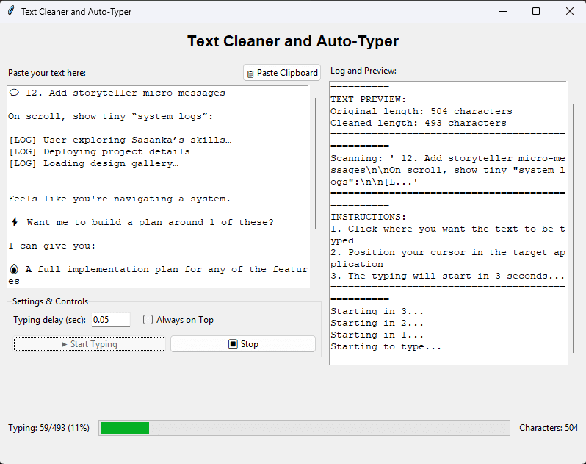Image resolution: width=586 pixels, height=464 pixels.
Task: Click the '[LOG] Deploying project details…' line
Action: click(x=102, y=151)
